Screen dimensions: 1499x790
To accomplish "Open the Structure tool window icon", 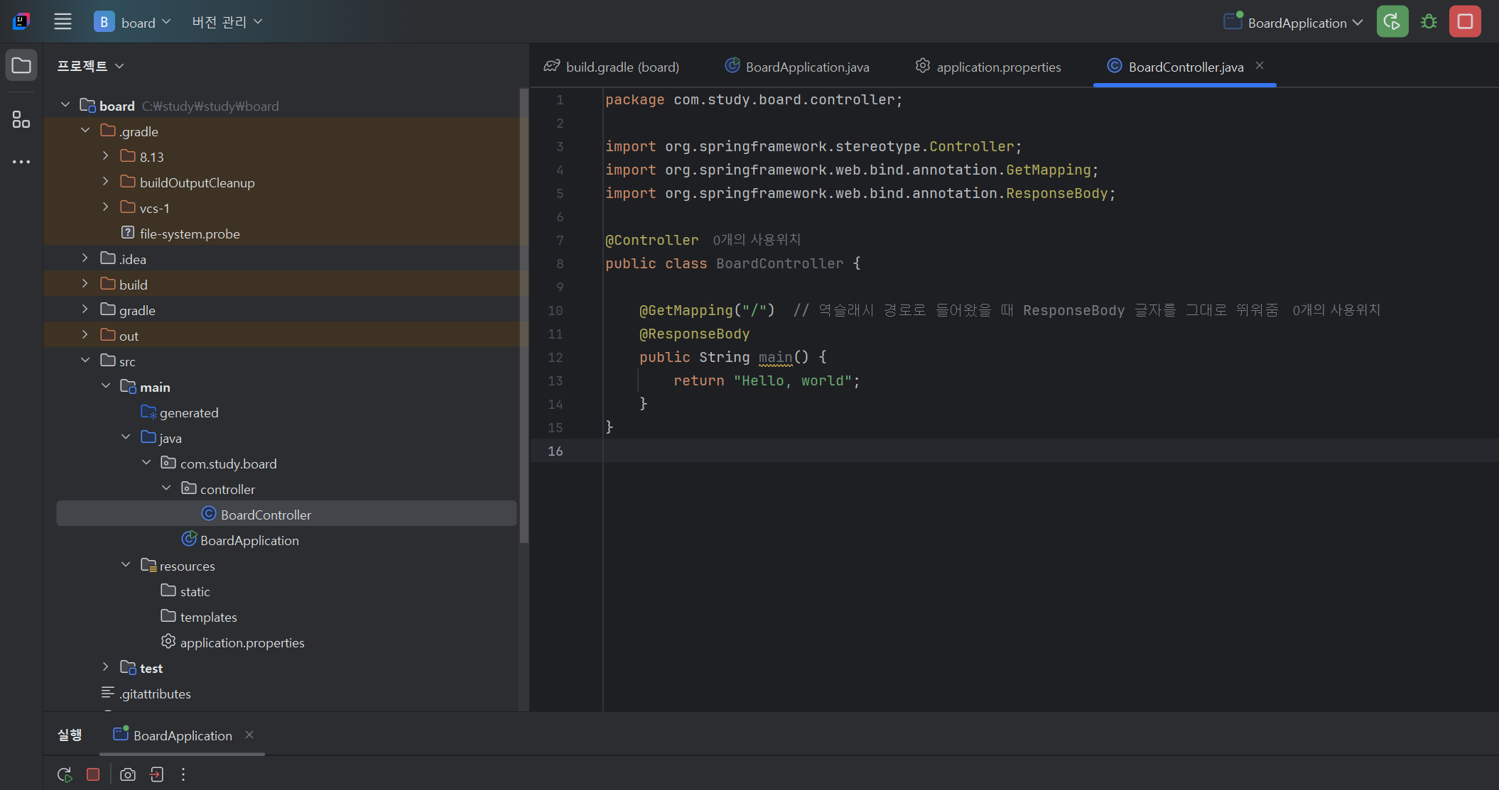I will 21,119.
